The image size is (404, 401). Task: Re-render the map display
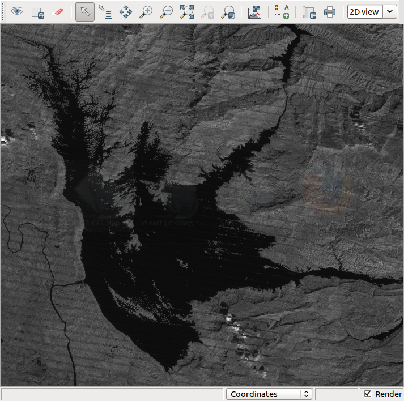coord(37,12)
